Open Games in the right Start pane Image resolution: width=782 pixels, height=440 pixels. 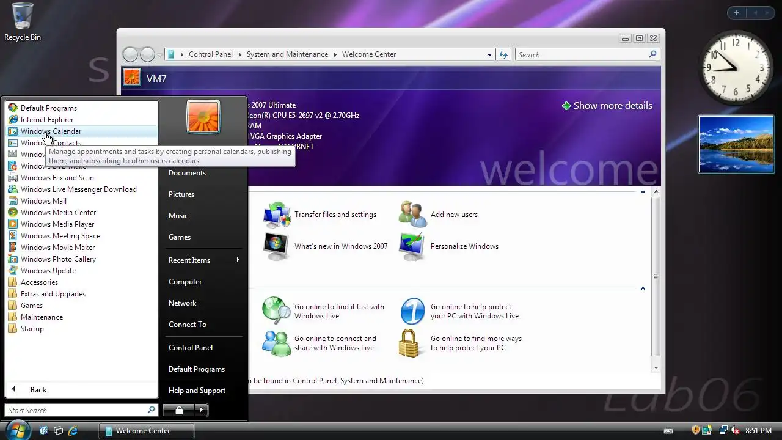pyautogui.click(x=203, y=237)
